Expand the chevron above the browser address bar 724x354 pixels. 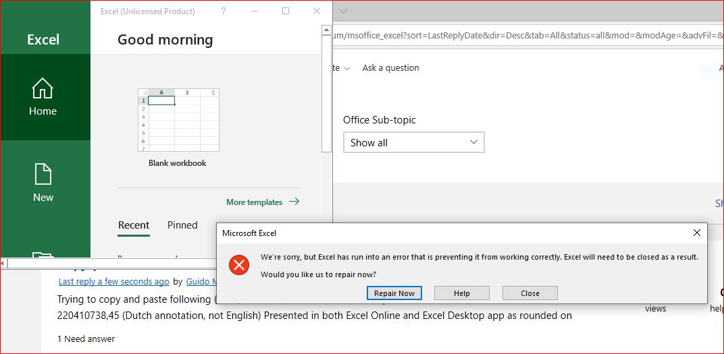click(x=343, y=11)
